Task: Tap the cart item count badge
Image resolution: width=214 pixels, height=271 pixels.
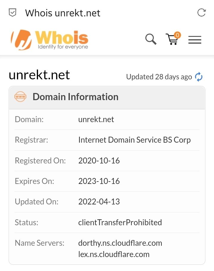Action: pos(177,35)
